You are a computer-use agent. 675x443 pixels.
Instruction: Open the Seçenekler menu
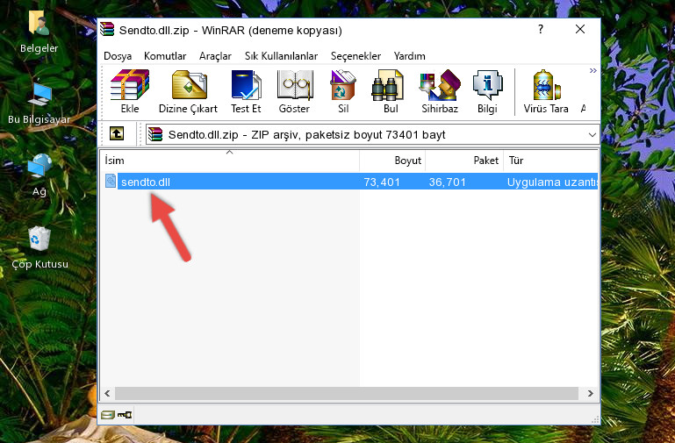point(355,56)
